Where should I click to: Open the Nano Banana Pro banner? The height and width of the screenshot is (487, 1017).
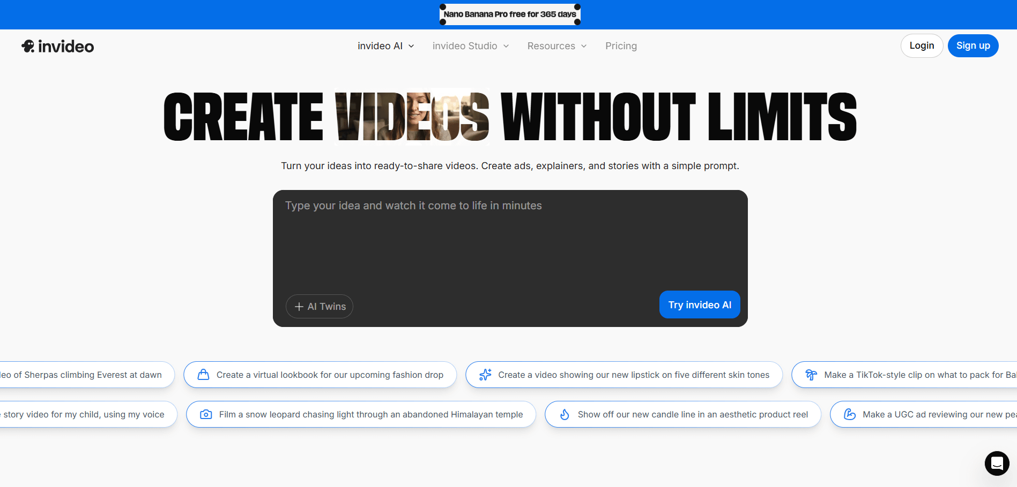(x=509, y=14)
